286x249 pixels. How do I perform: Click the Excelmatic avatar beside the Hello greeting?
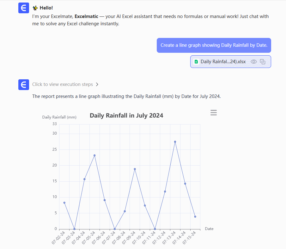pos(24,8)
